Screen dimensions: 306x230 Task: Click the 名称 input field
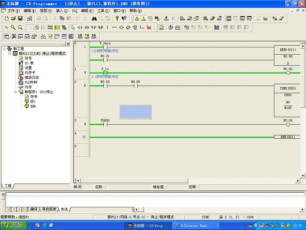click(128, 187)
